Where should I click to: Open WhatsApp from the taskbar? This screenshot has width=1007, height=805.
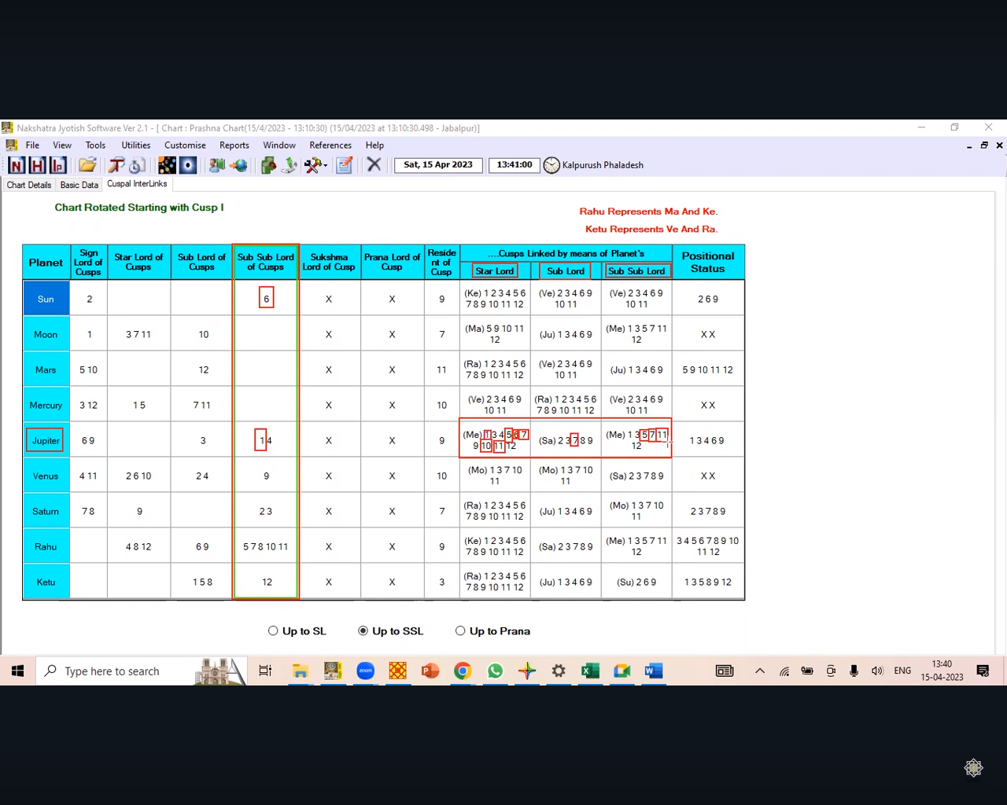point(495,671)
